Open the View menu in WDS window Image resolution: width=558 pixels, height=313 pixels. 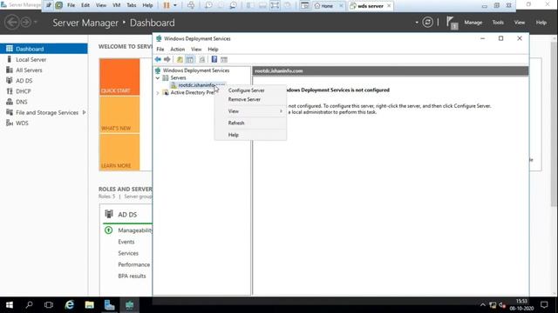[x=196, y=50]
